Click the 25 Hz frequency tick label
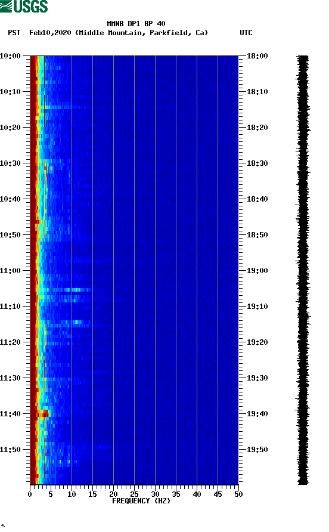329x532 pixels. point(134,494)
